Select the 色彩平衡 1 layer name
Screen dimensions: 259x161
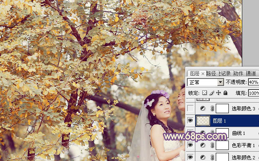point(244,145)
